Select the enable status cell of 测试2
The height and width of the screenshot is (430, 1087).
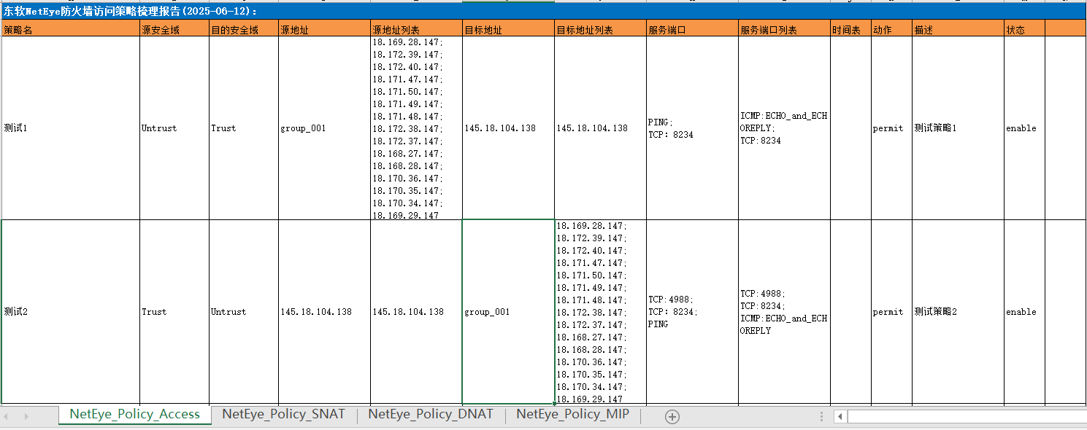pos(1024,312)
